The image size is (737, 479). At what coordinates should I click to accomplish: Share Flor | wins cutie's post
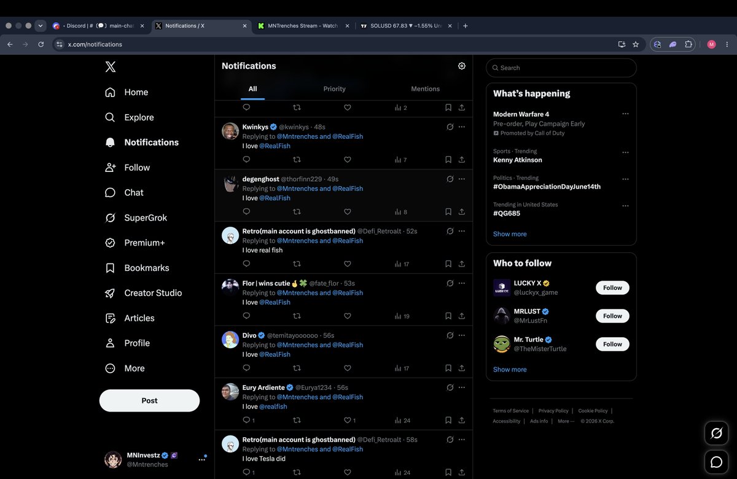tap(462, 316)
